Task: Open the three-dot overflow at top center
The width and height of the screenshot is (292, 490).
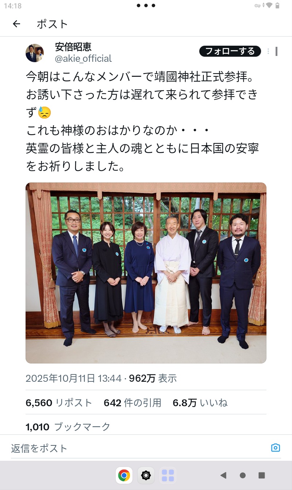Action: tap(146, 5)
